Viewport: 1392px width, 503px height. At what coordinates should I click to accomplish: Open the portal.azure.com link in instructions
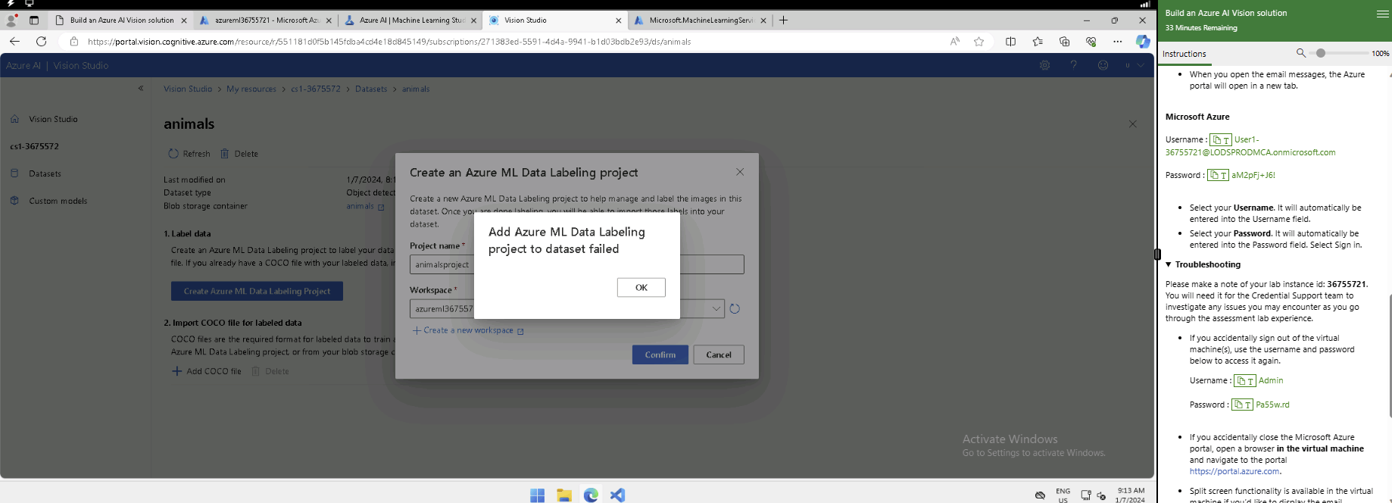(1234, 471)
